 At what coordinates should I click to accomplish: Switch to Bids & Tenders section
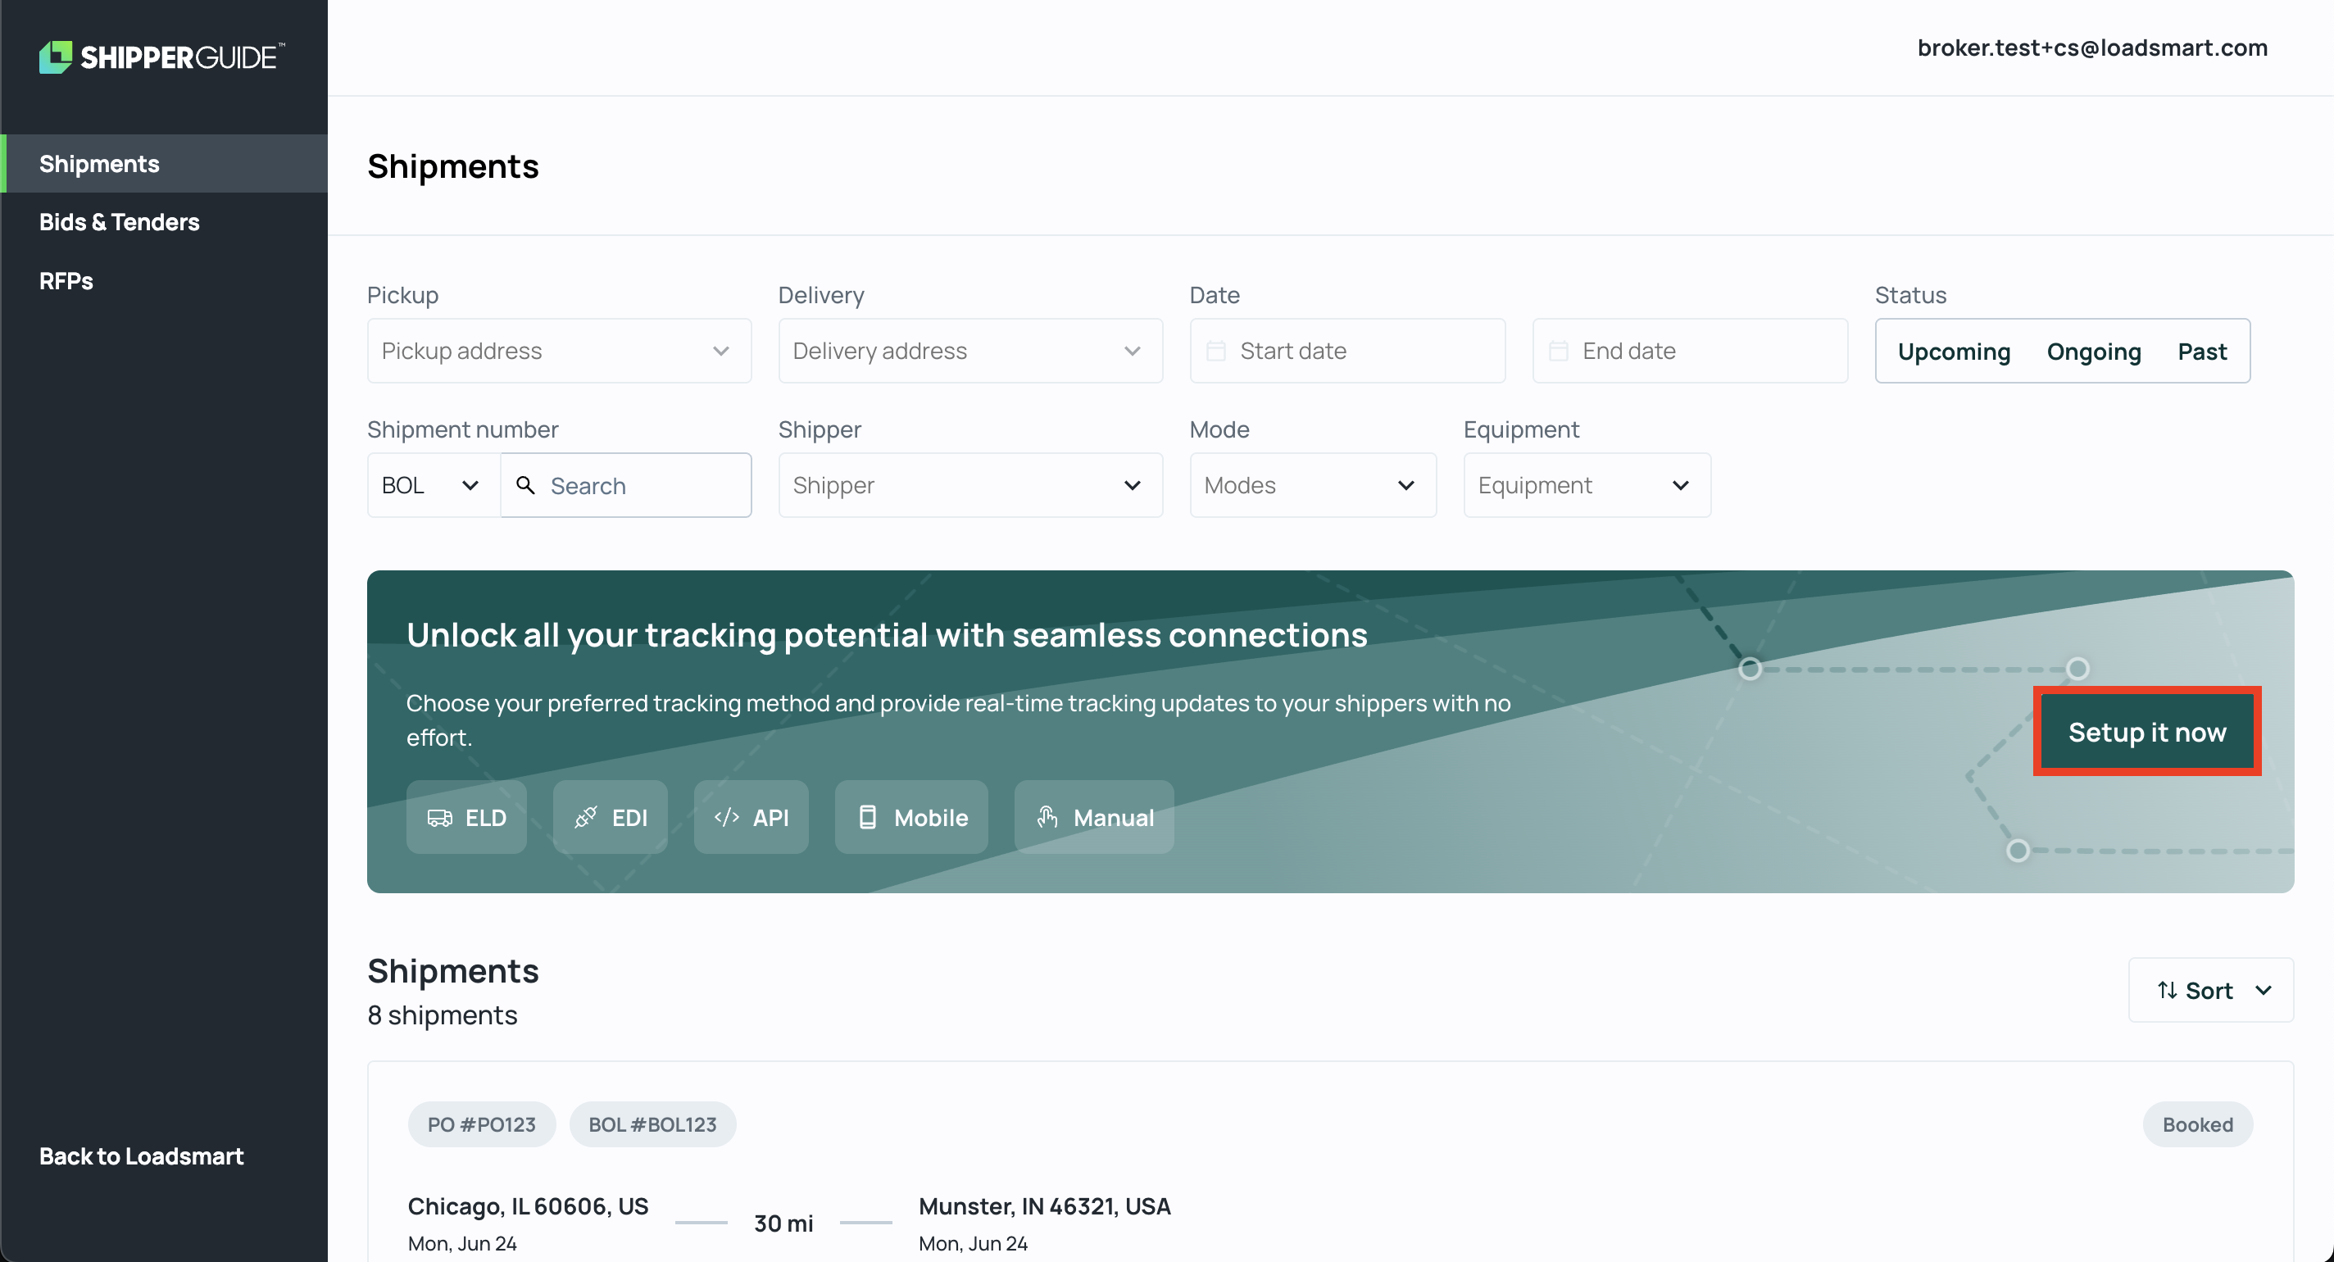[x=119, y=221]
